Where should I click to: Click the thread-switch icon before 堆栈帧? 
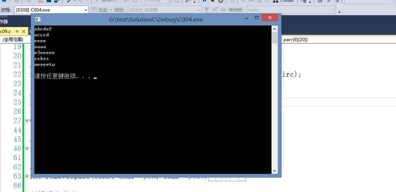coord(223,10)
